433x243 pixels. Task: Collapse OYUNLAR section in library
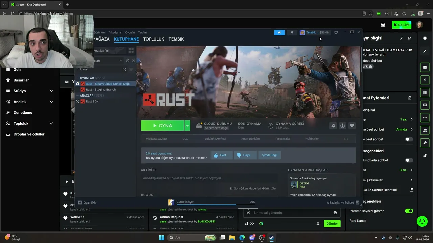pyautogui.click(x=77, y=78)
